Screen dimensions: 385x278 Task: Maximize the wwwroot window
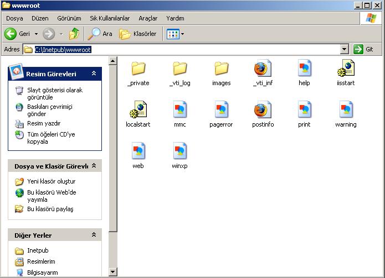point(367,6)
